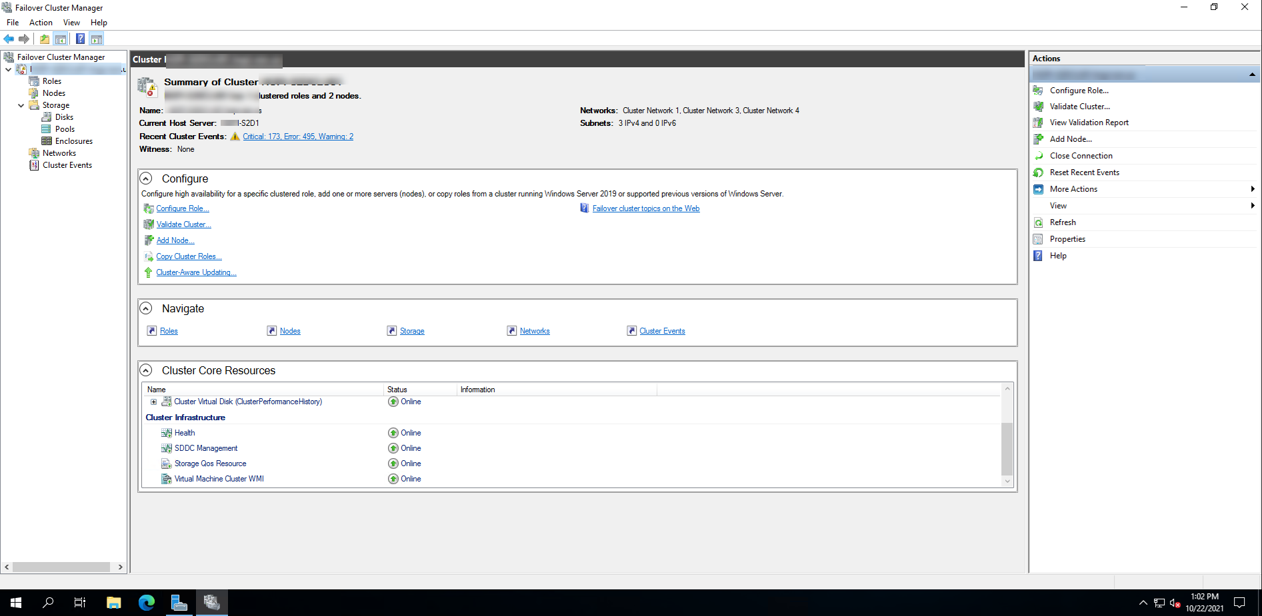This screenshot has width=1262, height=616.
Task: Click View Validation Report action
Action: [1089, 123]
